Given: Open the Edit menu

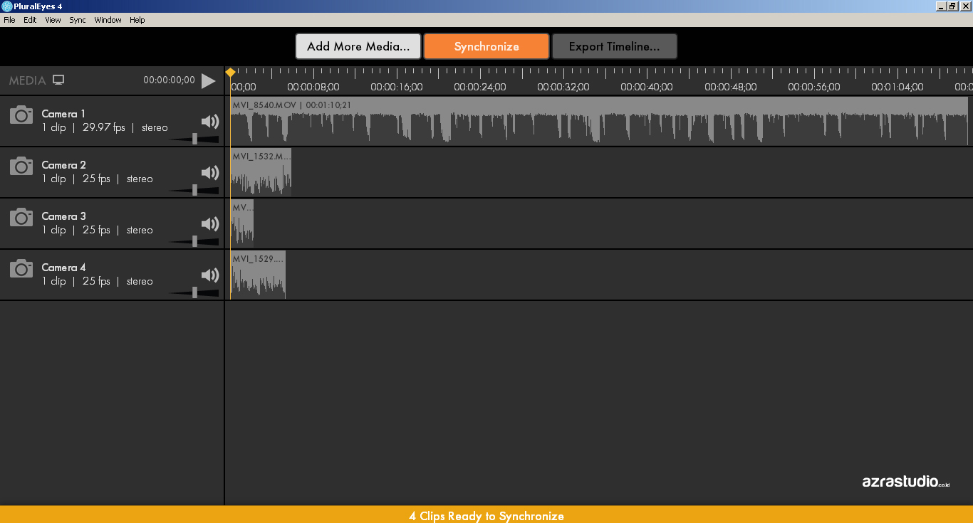Looking at the screenshot, I should click(30, 20).
